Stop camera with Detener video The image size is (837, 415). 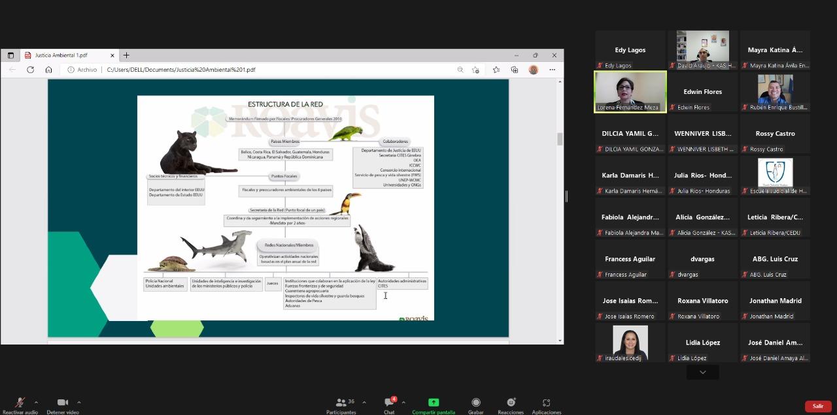(63, 404)
